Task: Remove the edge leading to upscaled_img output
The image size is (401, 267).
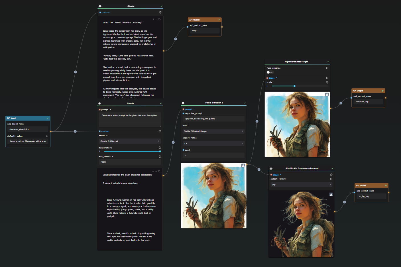Action: click(x=341, y=103)
